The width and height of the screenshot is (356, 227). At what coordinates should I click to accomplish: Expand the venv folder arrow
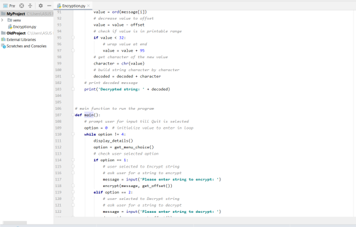tap(2, 20)
